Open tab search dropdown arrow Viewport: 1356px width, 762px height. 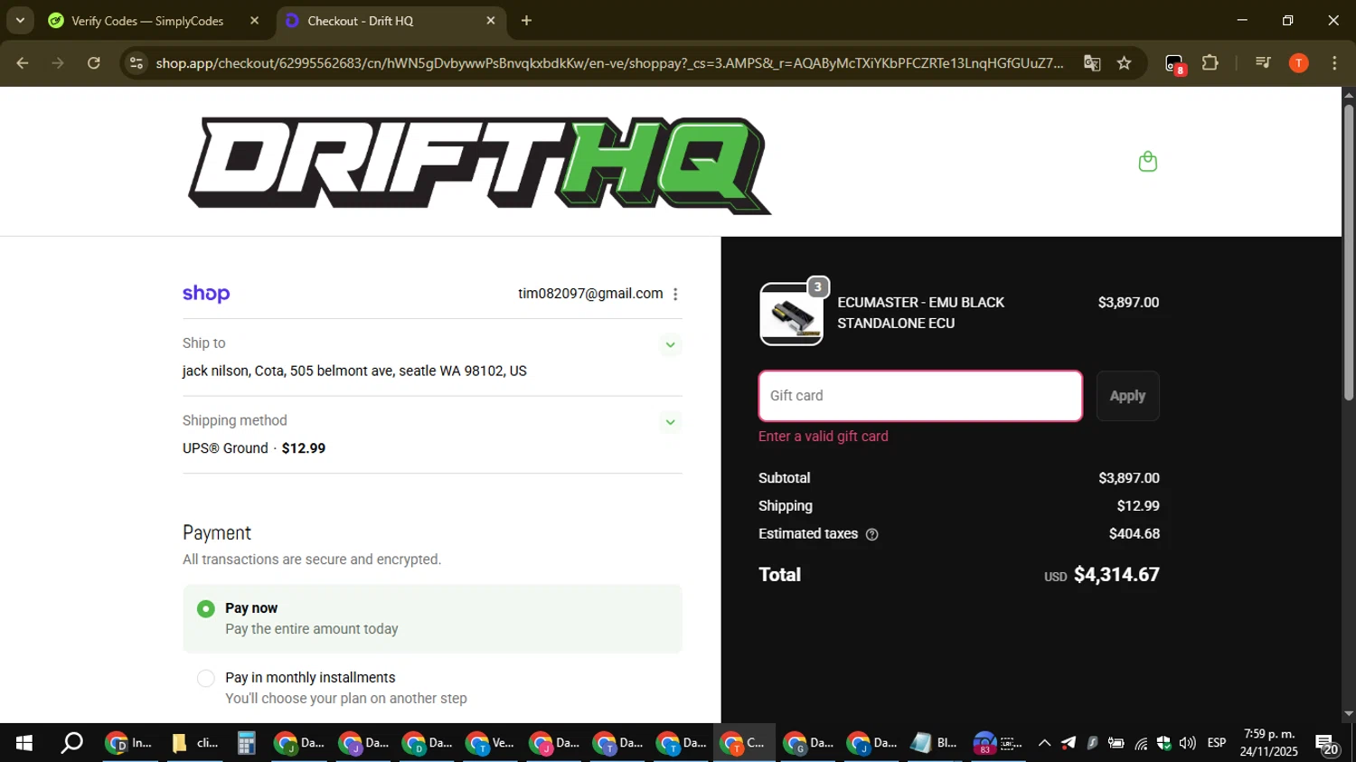[20, 21]
